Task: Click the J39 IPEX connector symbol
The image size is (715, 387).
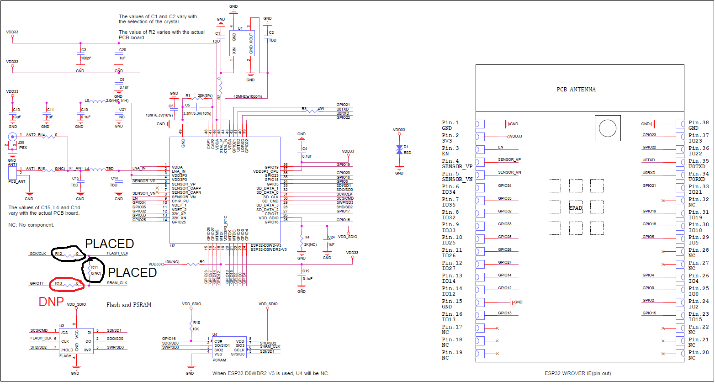Action: tap(12, 136)
